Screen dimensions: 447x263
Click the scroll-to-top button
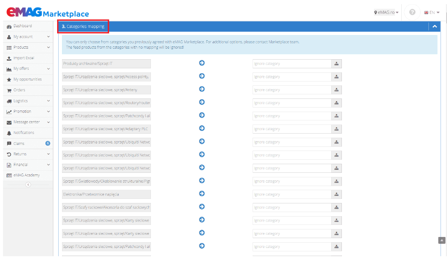click(x=442, y=240)
